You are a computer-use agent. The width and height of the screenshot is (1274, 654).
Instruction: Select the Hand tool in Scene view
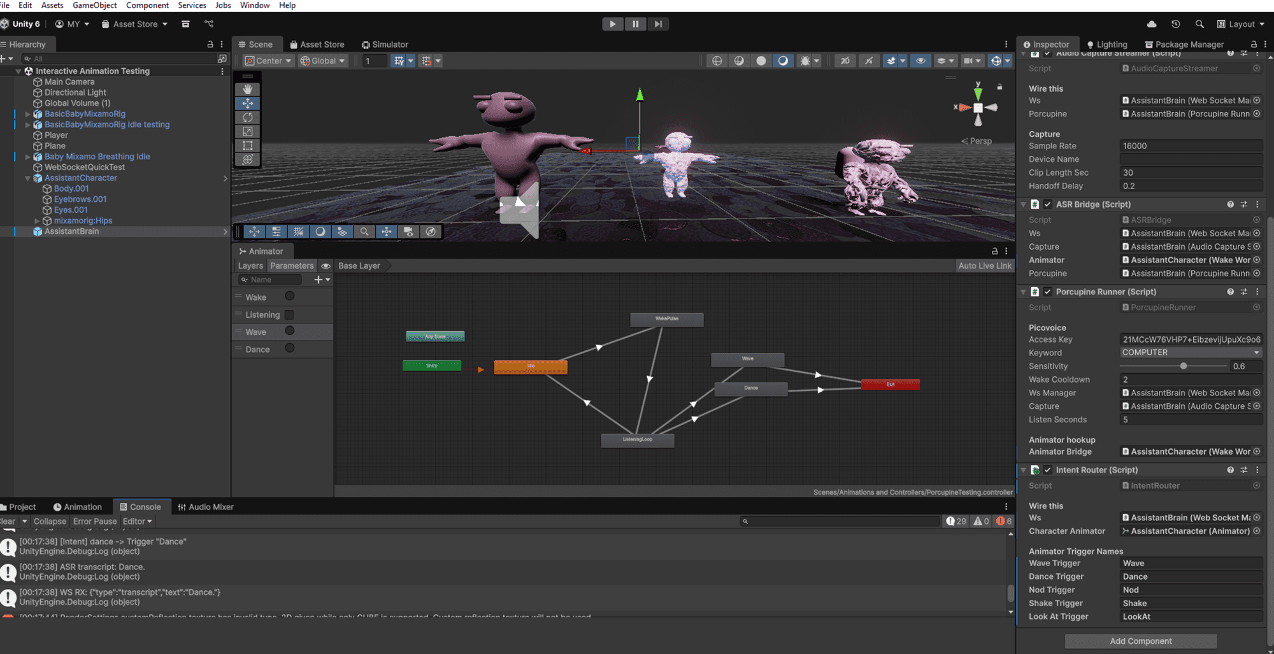click(x=248, y=89)
